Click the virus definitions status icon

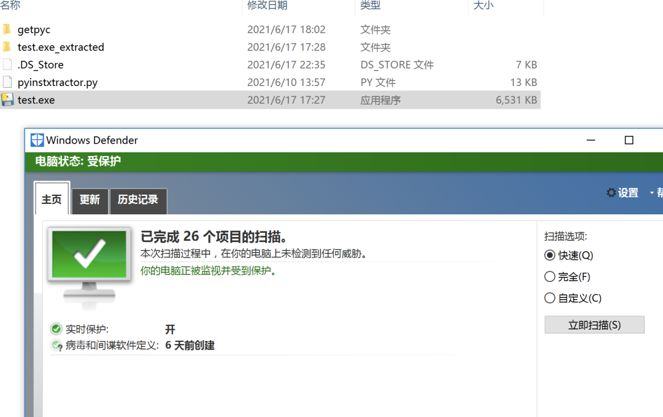[x=56, y=346]
